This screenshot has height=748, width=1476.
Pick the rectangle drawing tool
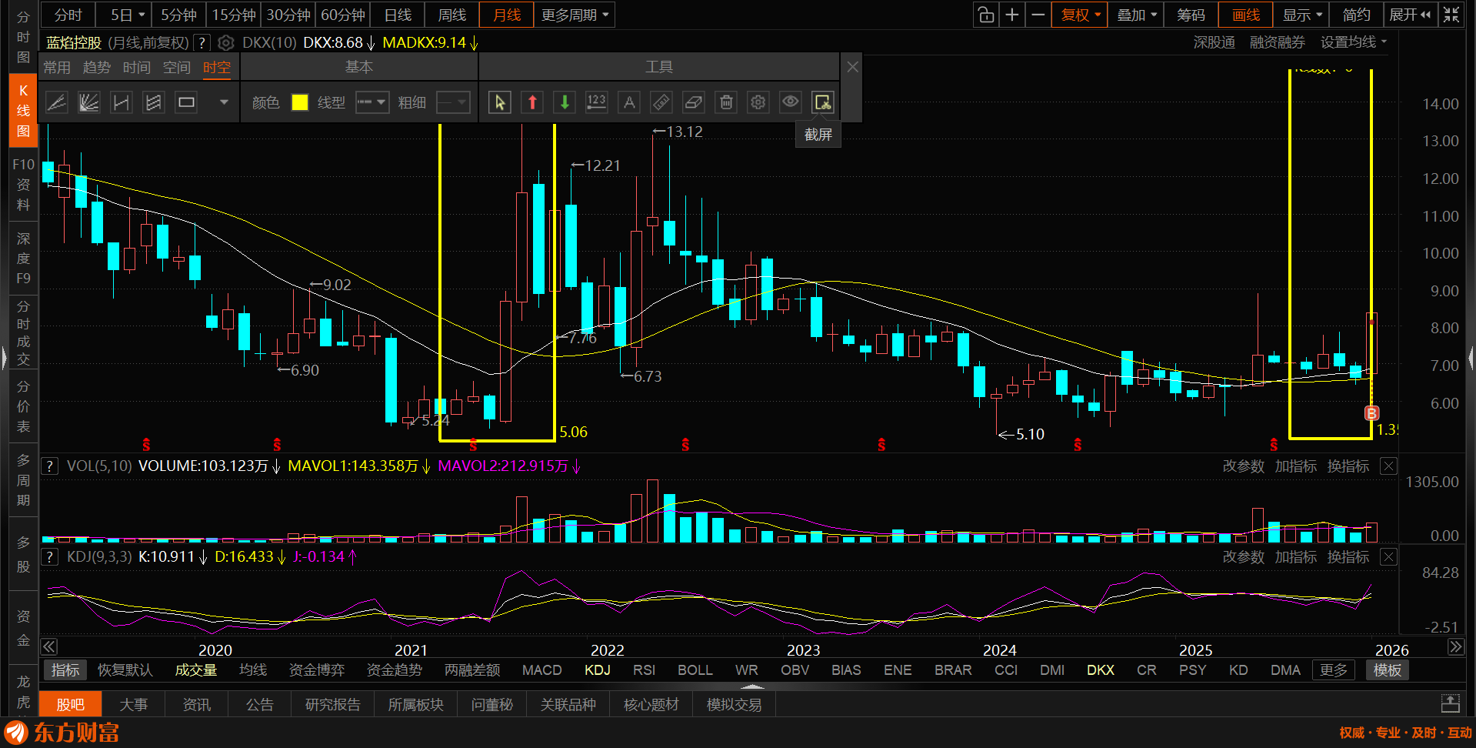186,102
